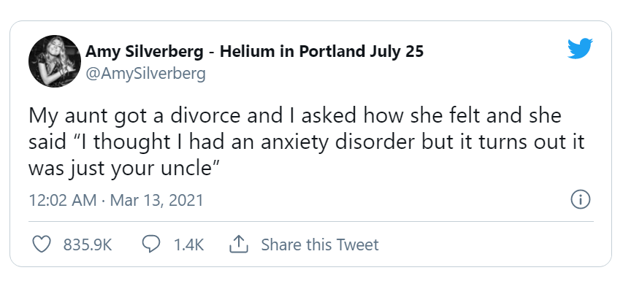
Task: Click the 1.4K replies count
Action: [x=188, y=245]
